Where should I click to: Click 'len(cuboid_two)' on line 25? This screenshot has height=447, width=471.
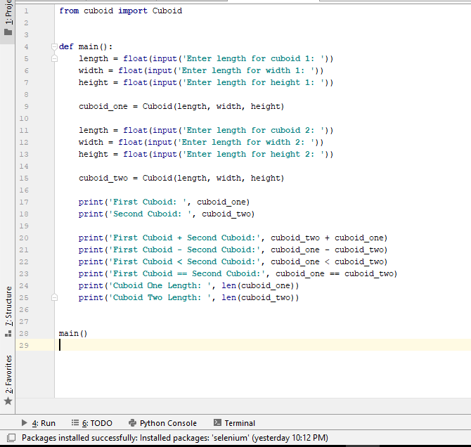click(x=258, y=298)
